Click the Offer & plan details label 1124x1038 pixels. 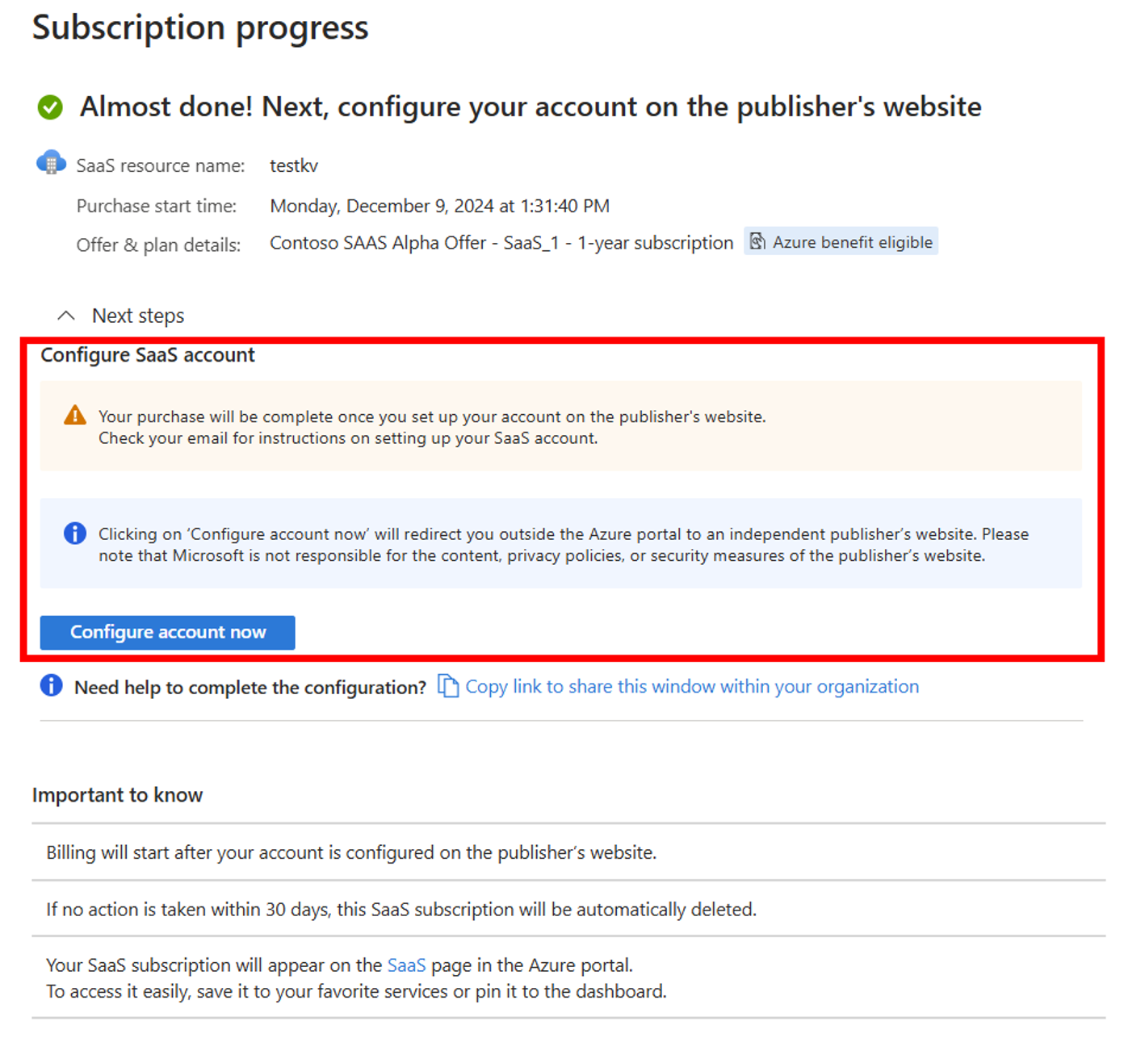coord(158,245)
